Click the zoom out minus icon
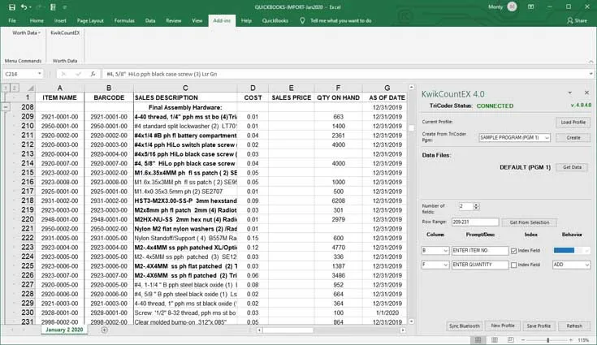The image size is (597, 345). coord(523,339)
